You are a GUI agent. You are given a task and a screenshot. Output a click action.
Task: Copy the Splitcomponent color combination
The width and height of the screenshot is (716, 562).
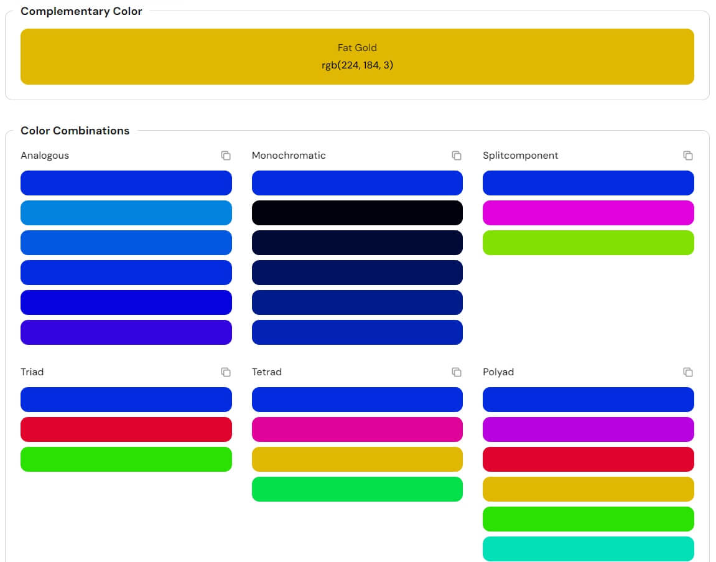(x=687, y=156)
